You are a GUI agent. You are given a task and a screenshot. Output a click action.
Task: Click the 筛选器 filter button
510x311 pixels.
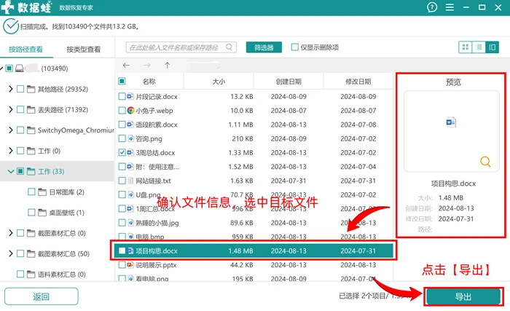(x=264, y=47)
